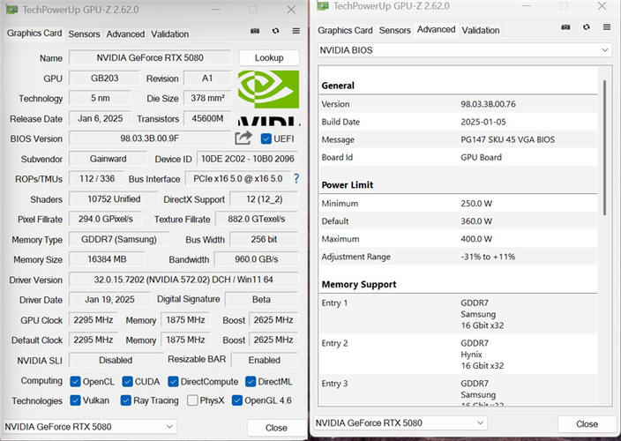
Task: Click the refresh icon in left window
Action: click(x=276, y=33)
